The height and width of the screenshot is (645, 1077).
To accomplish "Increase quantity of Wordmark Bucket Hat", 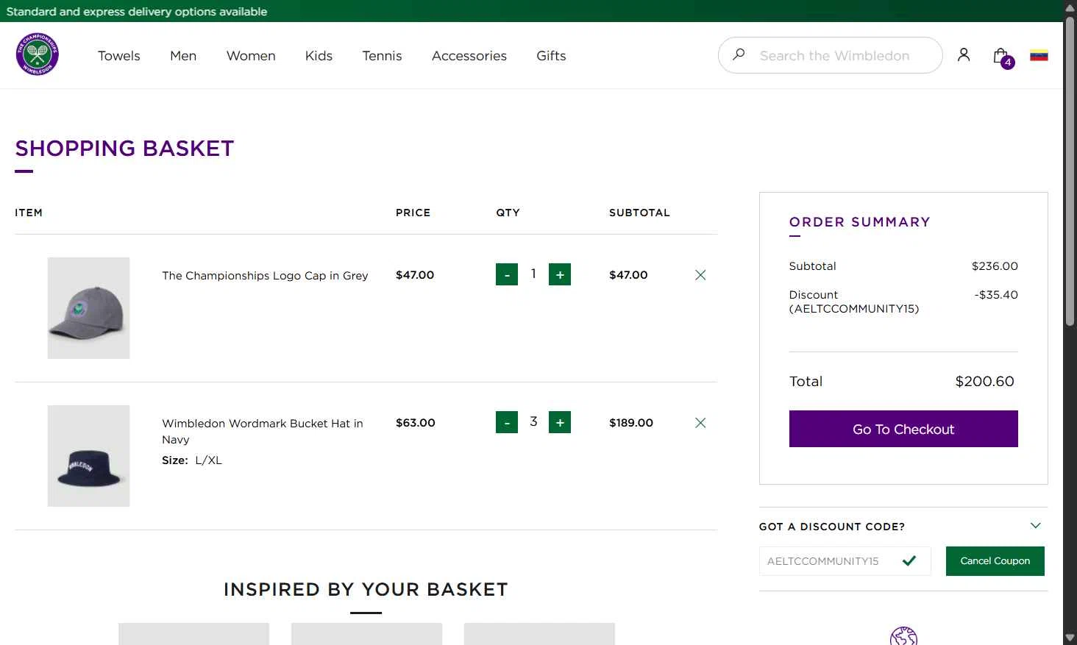I will tap(560, 422).
